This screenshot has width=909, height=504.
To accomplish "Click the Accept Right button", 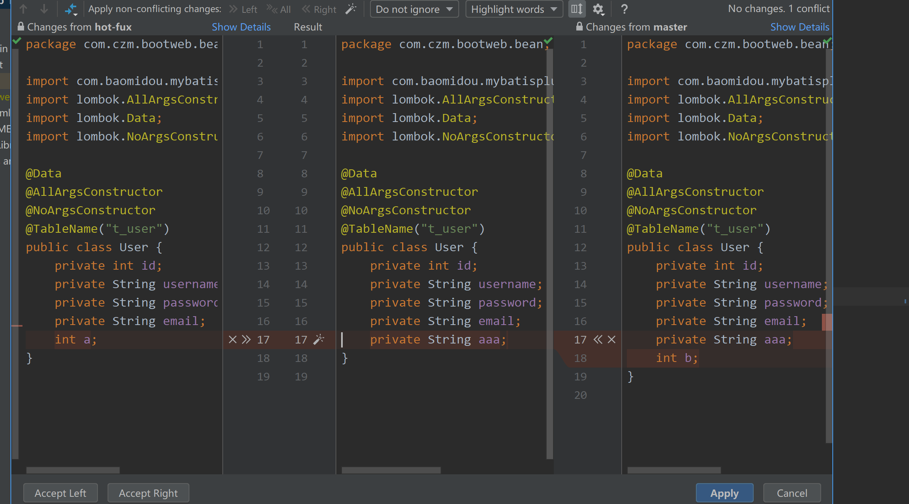I will pyautogui.click(x=148, y=493).
